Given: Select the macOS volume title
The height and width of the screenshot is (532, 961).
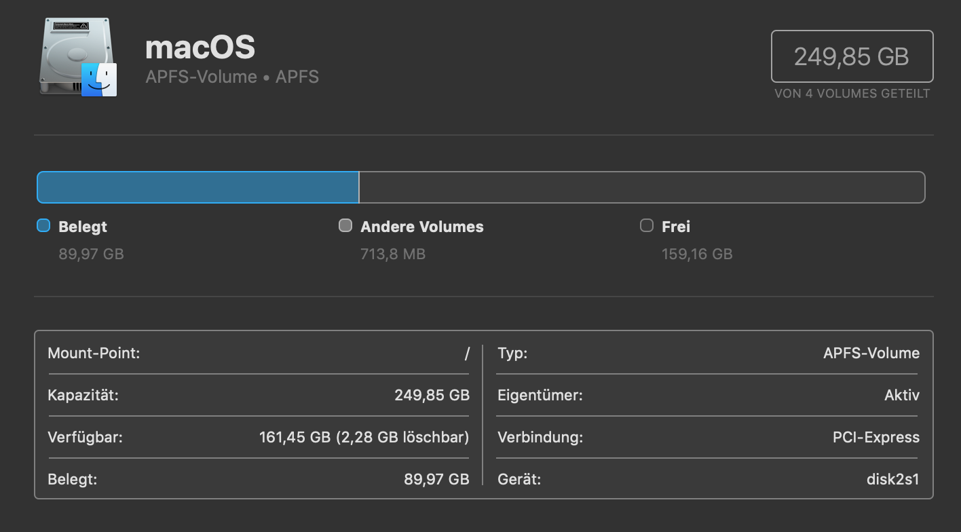Looking at the screenshot, I should point(200,47).
